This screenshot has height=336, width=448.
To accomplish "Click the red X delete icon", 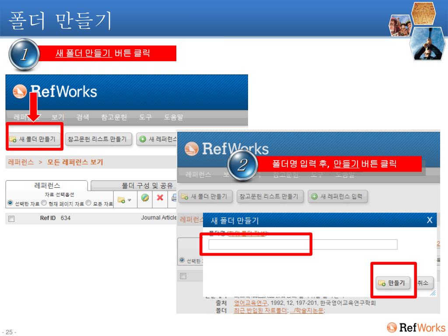I will [x=160, y=198].
